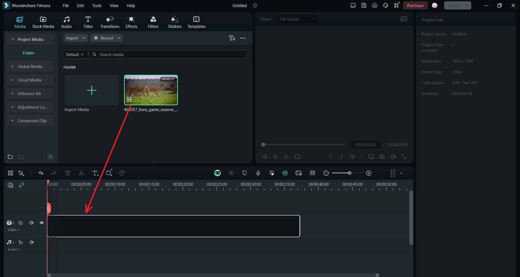Open the View menu
The image size is (520, 277).
pos(114,5)
